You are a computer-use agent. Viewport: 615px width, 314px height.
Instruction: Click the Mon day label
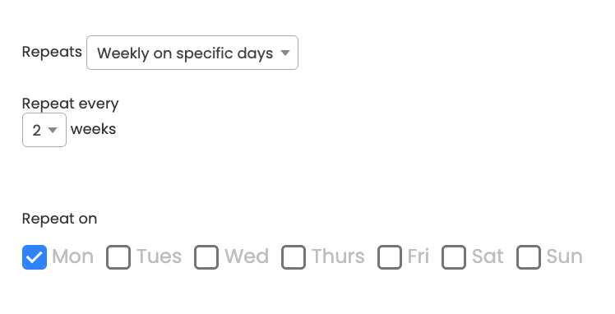72,256
